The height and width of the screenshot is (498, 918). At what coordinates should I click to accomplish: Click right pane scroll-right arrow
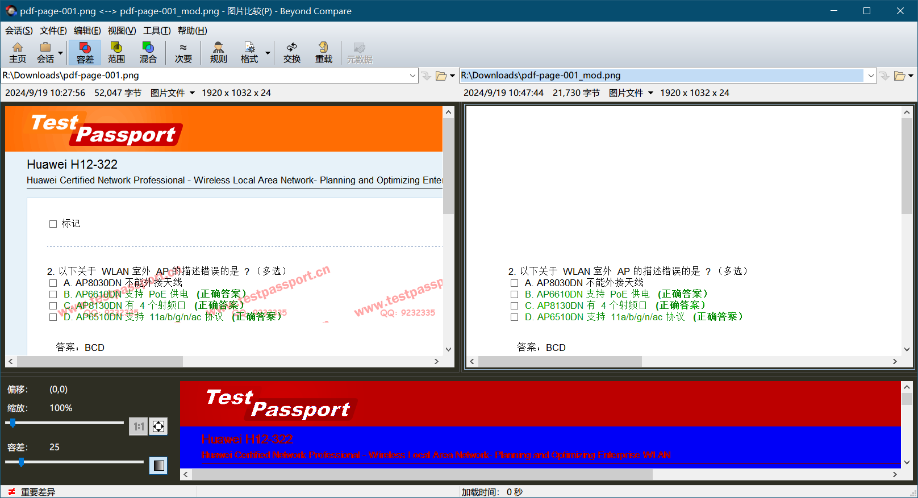pyautogui.click(x=895, y=361)
